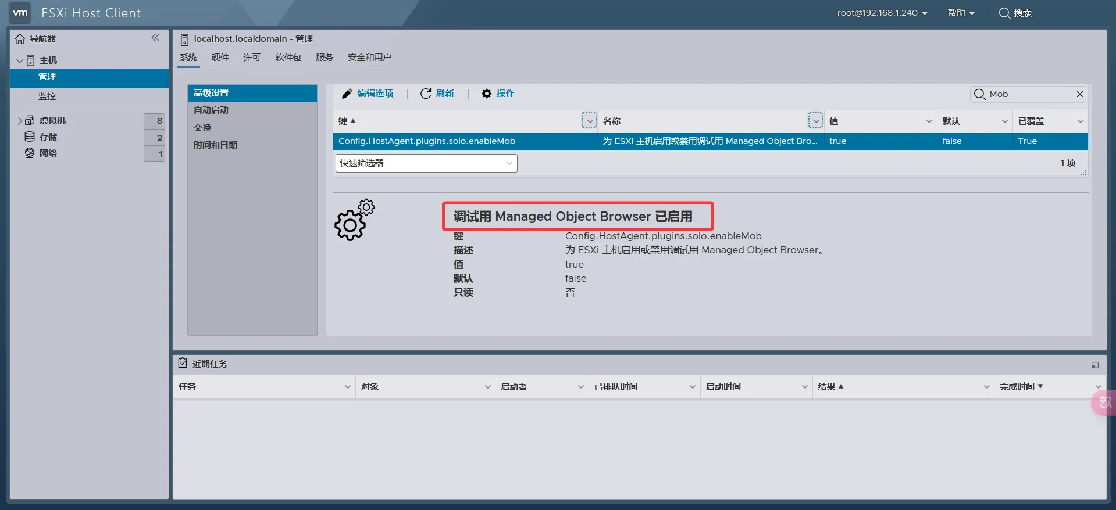1116x510 pixels.
Task: Open the 快速筛选器 dropdown
Action: pos(426,163)
